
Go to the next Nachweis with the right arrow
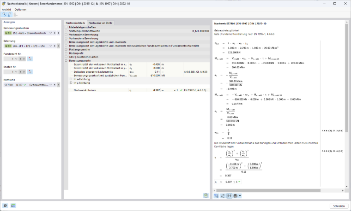point(59,85)
